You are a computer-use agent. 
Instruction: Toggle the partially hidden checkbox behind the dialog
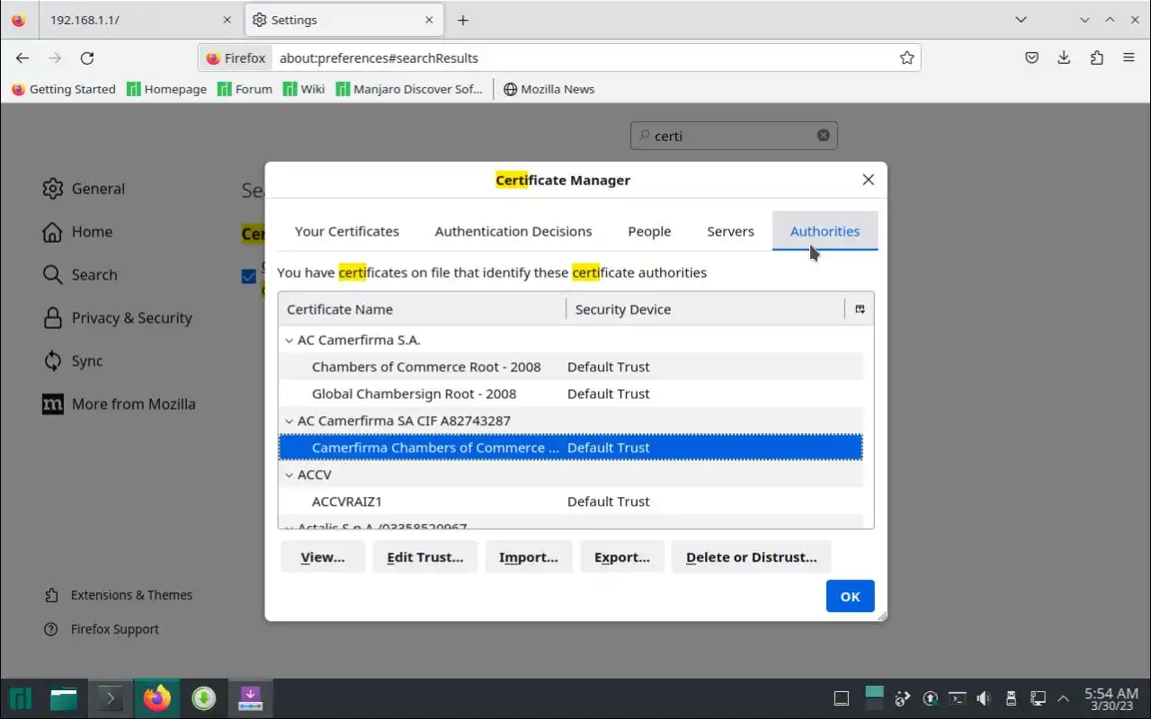pyautogui.click(x=249, y=277)
